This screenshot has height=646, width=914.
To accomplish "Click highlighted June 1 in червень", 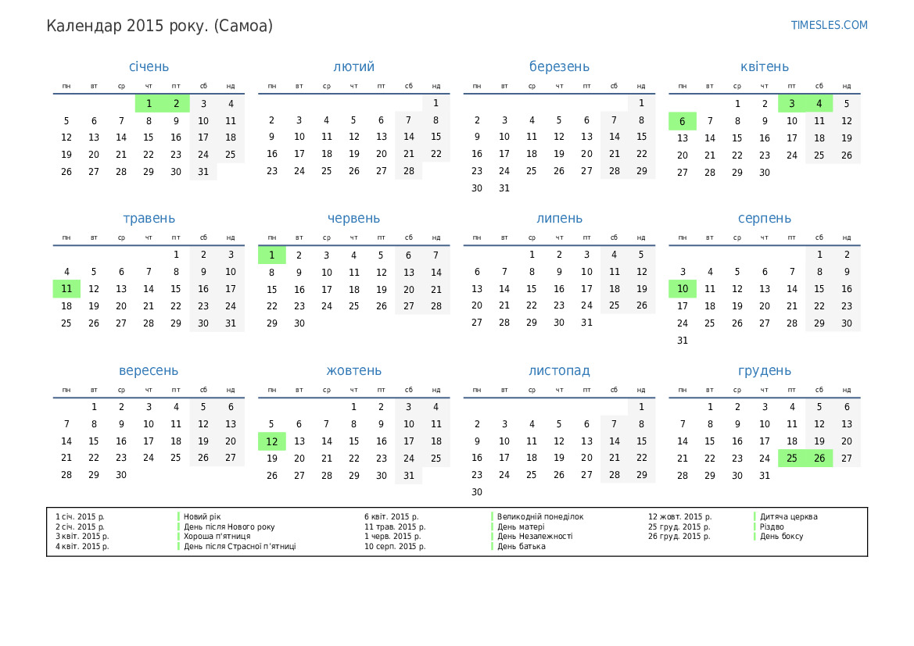I will click(x=271, y=255).
